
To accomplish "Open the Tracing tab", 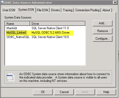I will pyautogui.click(x=68, y=10).
